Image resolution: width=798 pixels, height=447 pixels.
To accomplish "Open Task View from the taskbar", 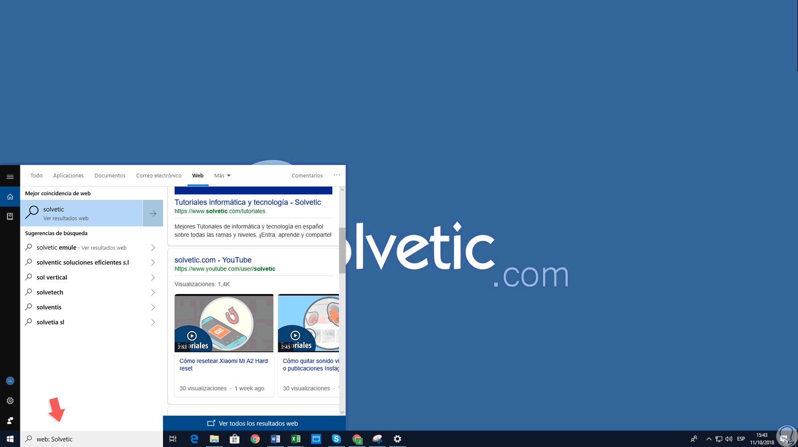I will point(173,439).
